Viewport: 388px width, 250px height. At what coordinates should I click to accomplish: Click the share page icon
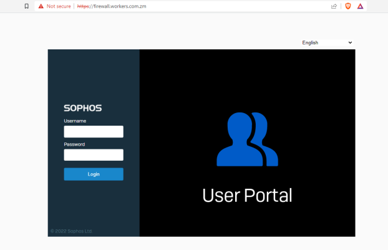coord(334,6)
